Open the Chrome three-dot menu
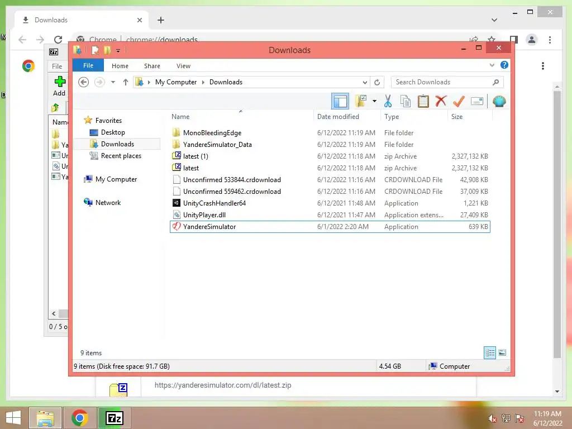 point(550,40)
